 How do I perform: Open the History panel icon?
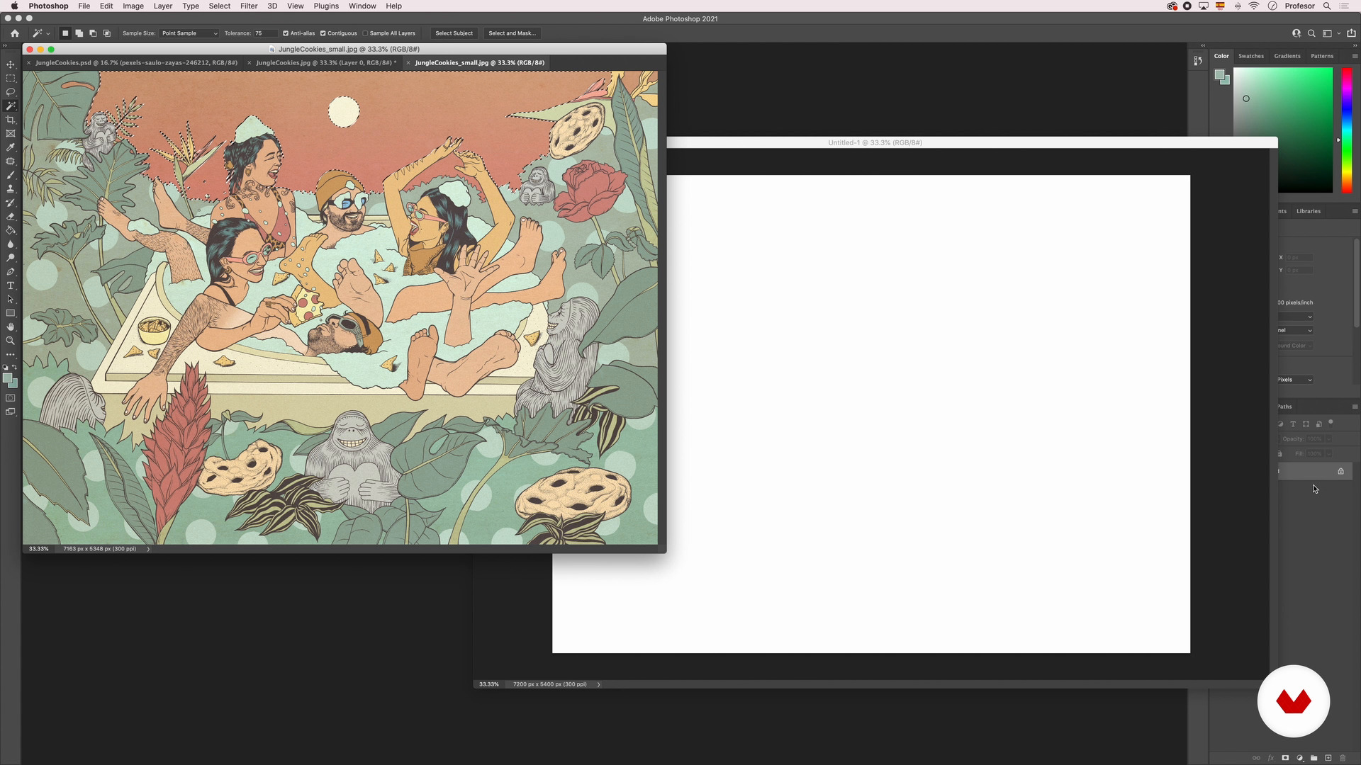[x=1198, y=61]
